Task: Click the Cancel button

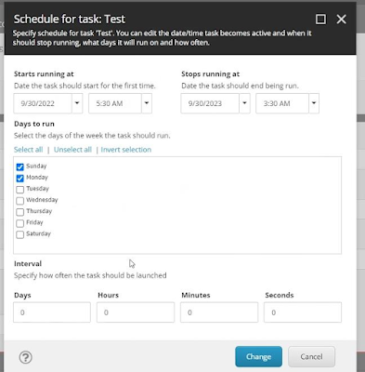Action: pos(311,357)
